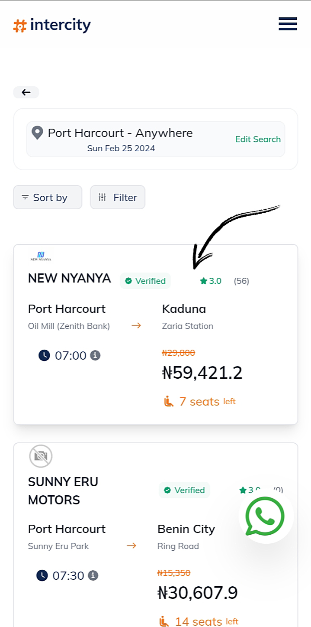Click the clock icon next to 07:00
Viewport: 311px width, 627px height.
coord(44,356)
